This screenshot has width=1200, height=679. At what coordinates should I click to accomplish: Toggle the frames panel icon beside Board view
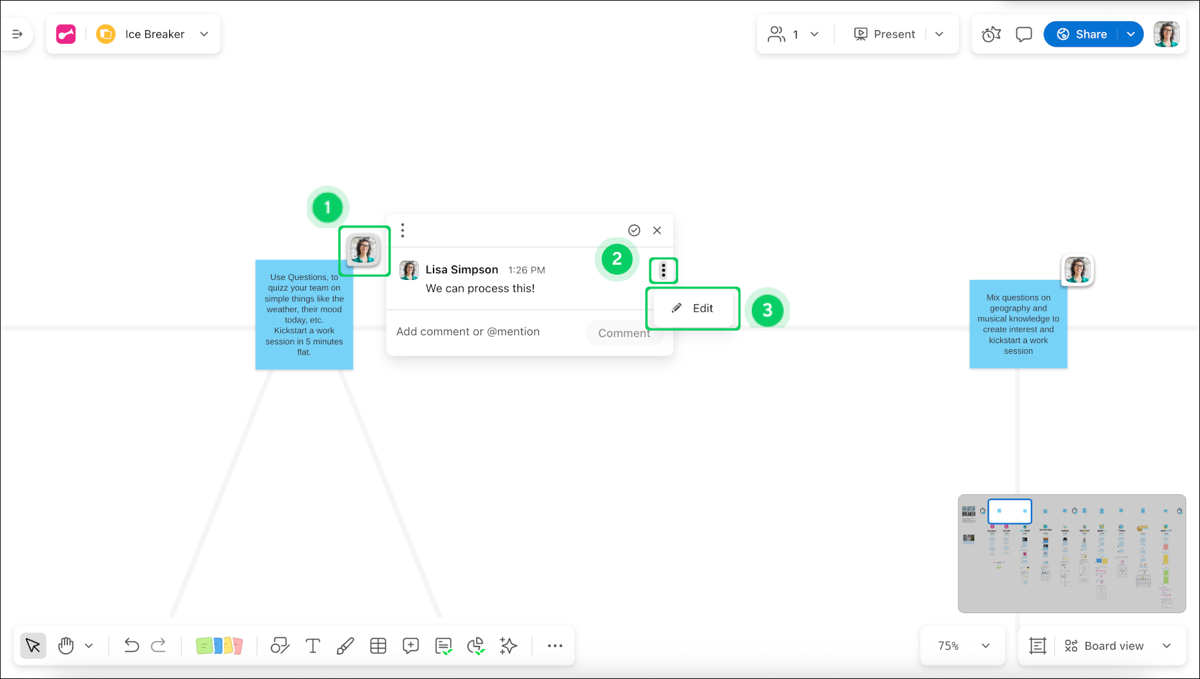point(1038,646)
